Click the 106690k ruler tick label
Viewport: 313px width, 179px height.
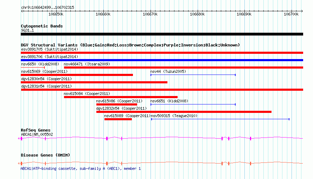click(x=244, y=14)
